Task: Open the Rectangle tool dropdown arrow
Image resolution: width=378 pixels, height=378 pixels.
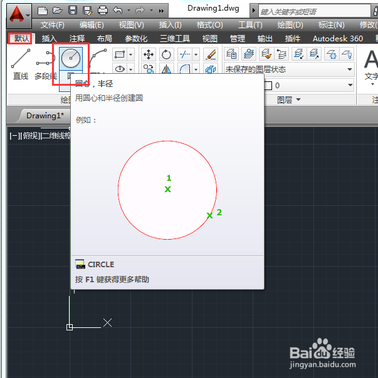Action: [130, 54]
